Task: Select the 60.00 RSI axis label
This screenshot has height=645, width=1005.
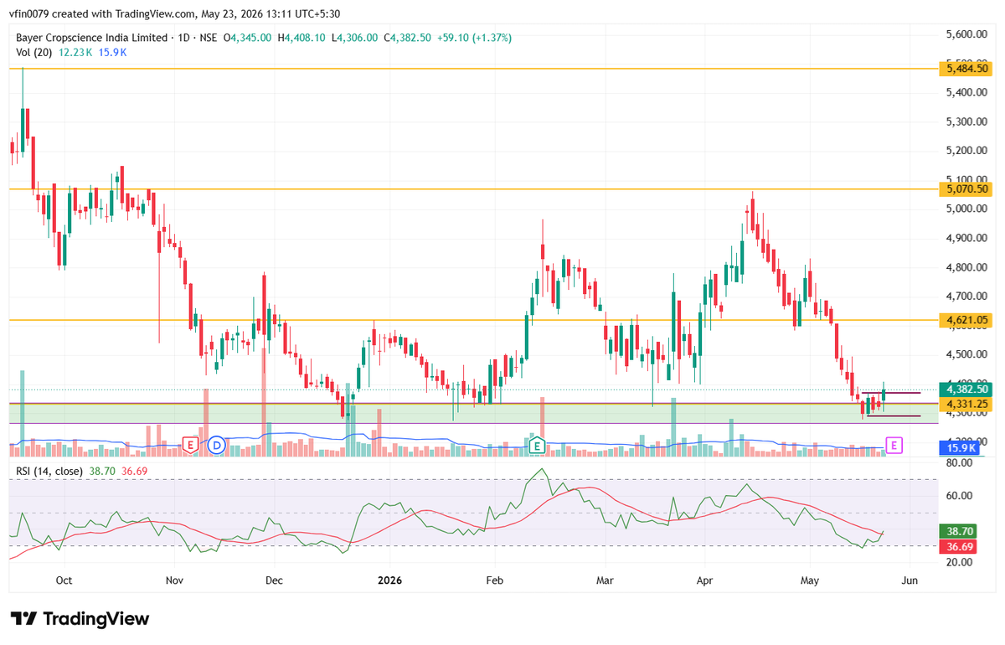Action: [958, 496]
